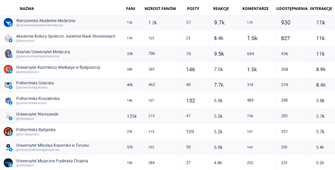Sort by UDOSTĘPNIENIA column header
This screenshot has height=170, width=335.
[292, 8]
